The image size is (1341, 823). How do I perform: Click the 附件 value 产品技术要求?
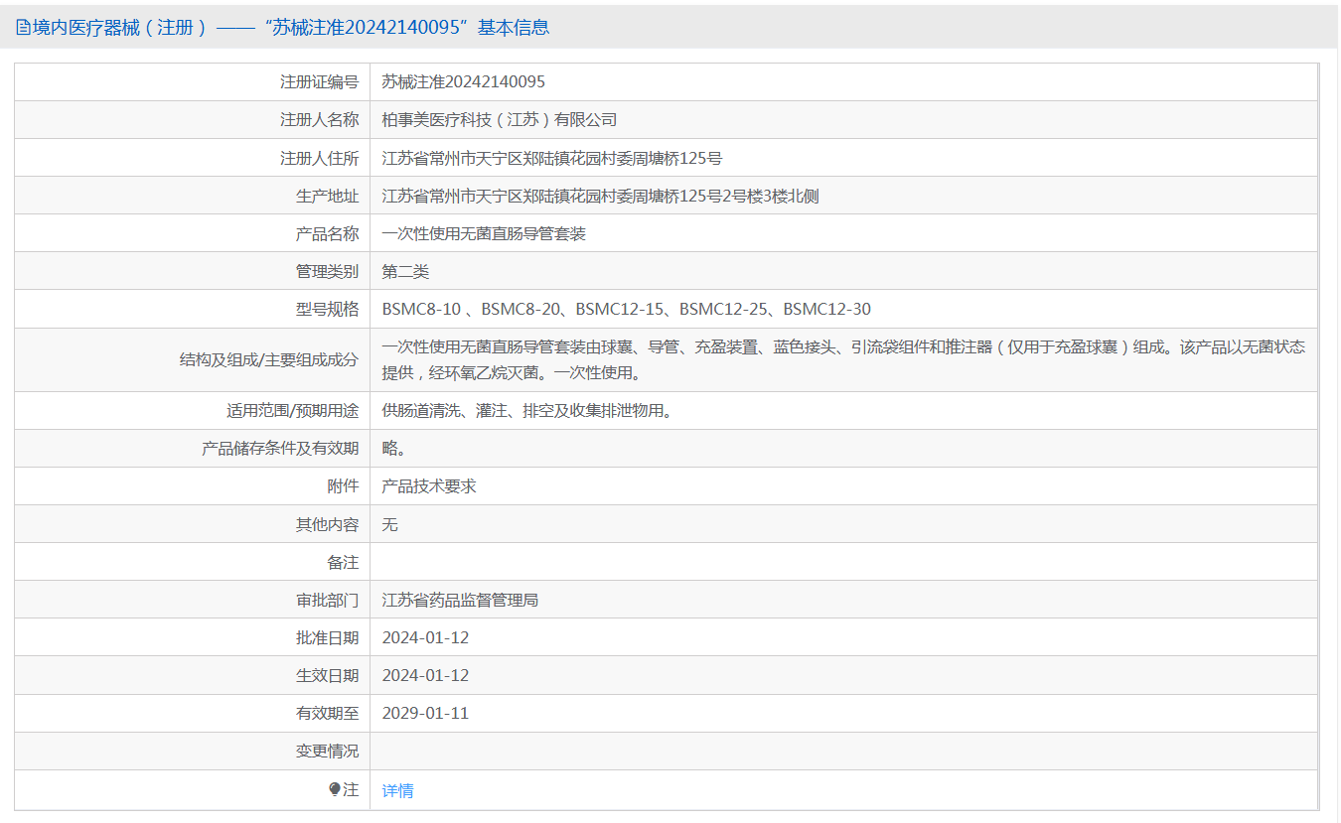click(x=429, y=485)
